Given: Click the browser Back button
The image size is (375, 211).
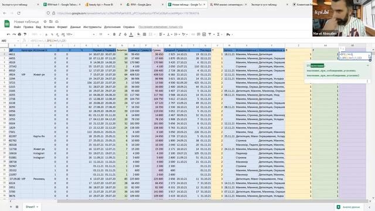Looking at the screenshot, I should click(5, 13).
